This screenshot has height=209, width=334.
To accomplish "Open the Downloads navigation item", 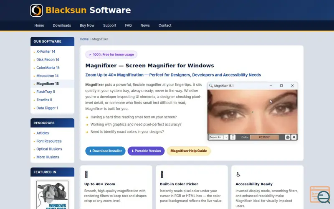I will (62, 25).
